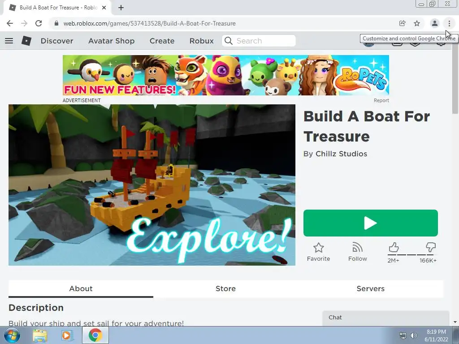Open the Chillz Studios creator link

click(x=341, y=154)
